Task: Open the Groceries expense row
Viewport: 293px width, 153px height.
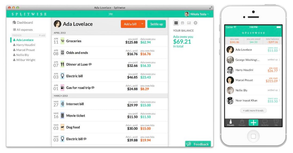Action: (x=110, y=41)
